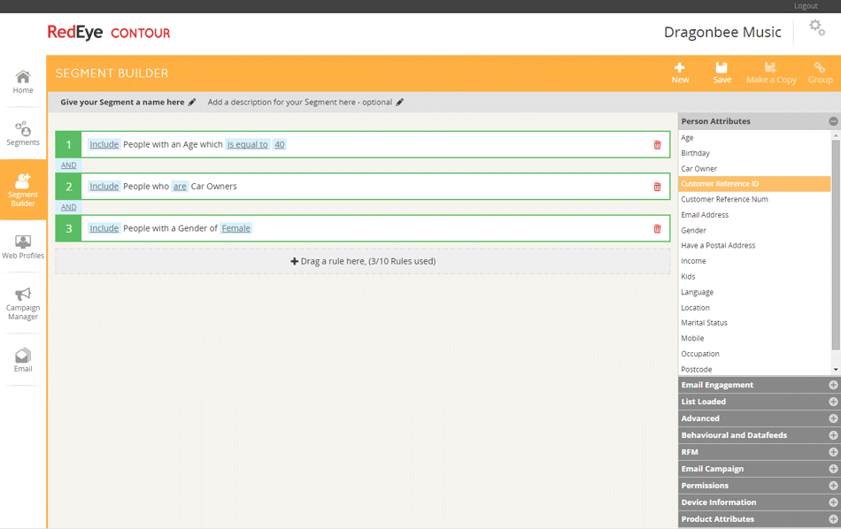This screenshot has width=841, height=529.
Task: Click the Save icon in toolbar
Action: click(721, 68)
